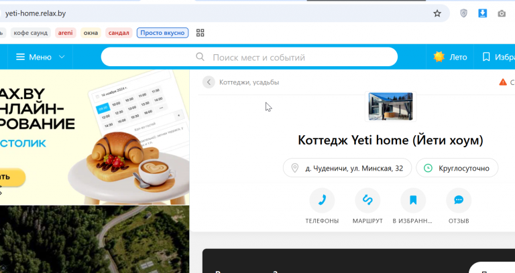Click the search magnifier icon
The height and width of the screenshot is (273, 515).
pos(200,57)
